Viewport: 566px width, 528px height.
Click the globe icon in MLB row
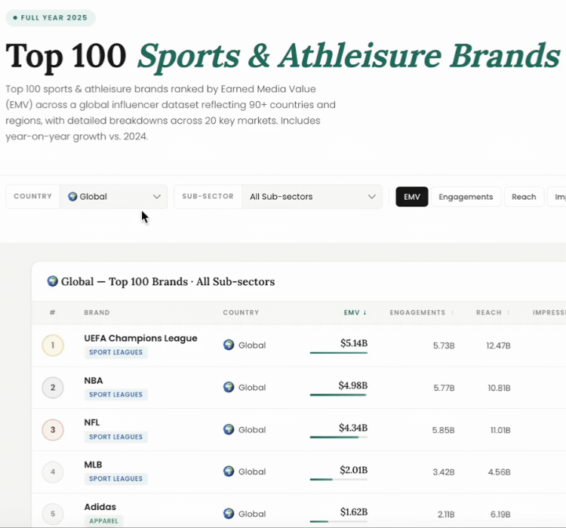pos(229,471)
